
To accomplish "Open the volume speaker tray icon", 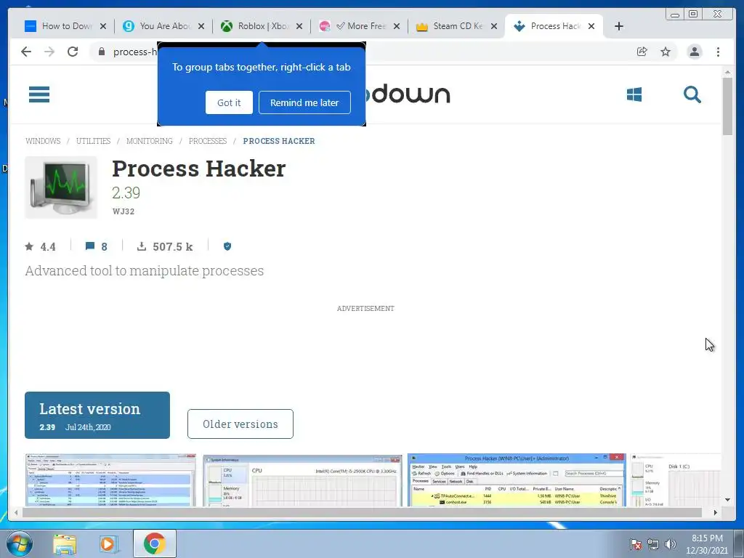I will [671, 544].
